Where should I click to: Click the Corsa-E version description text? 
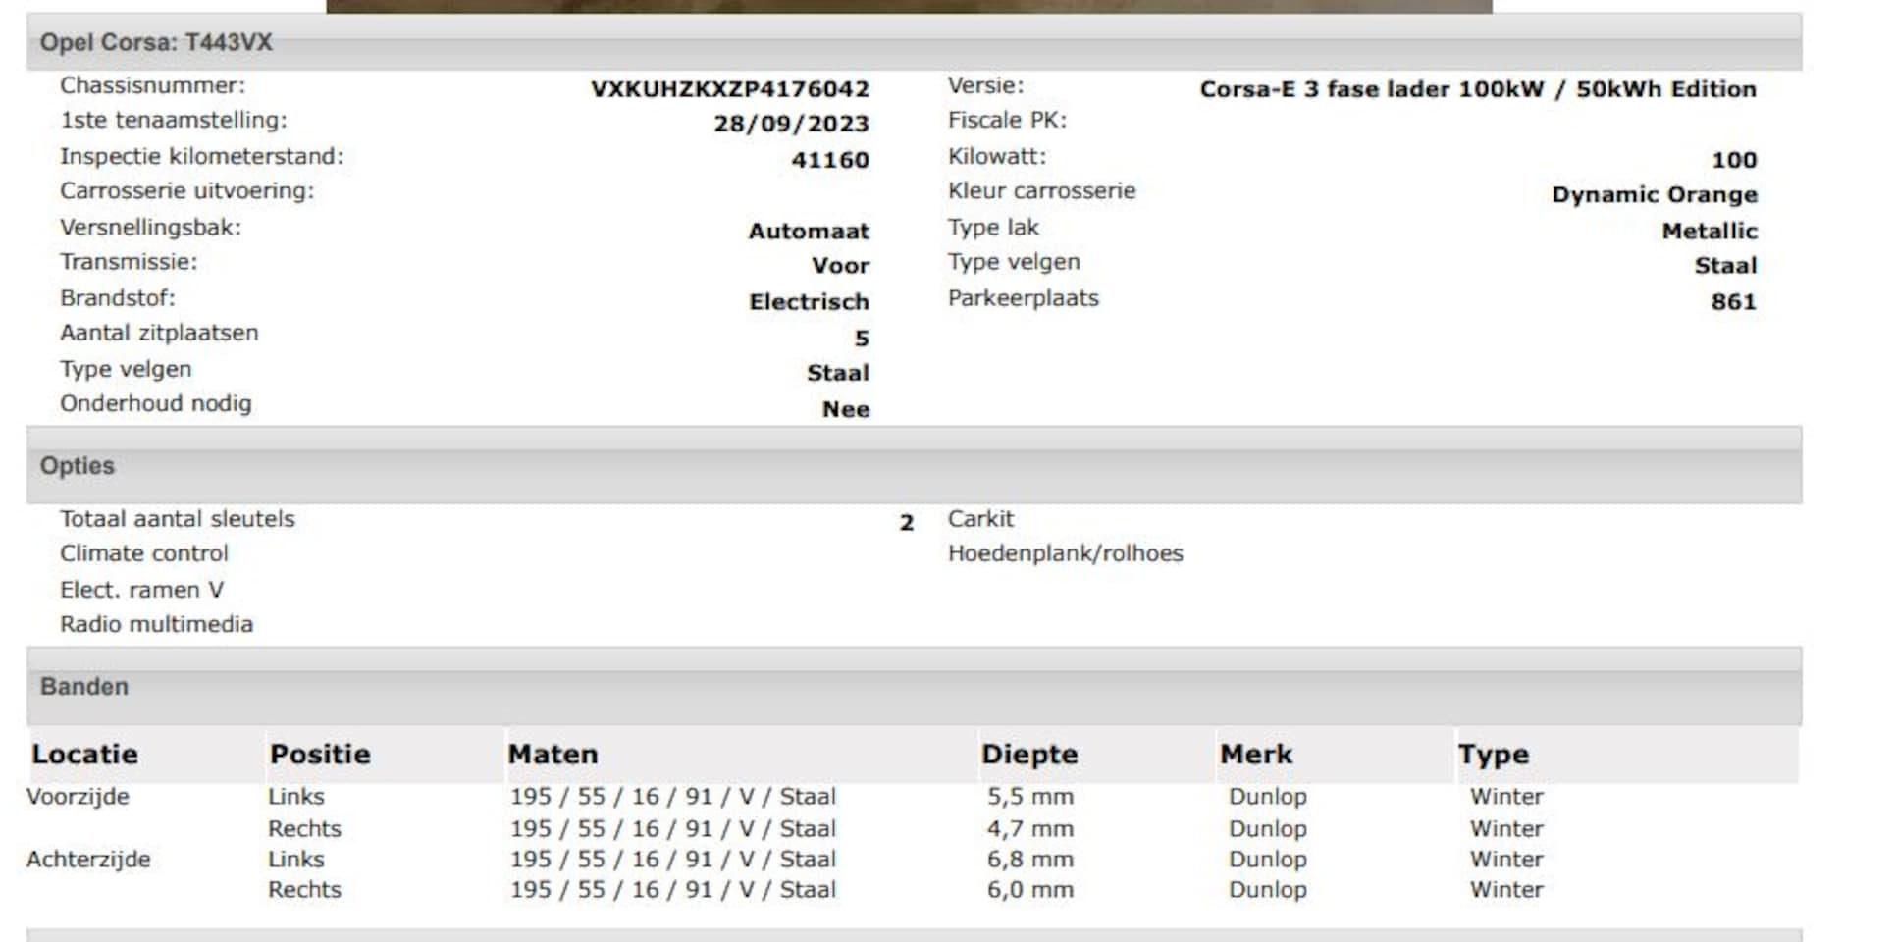(1477, 89)
